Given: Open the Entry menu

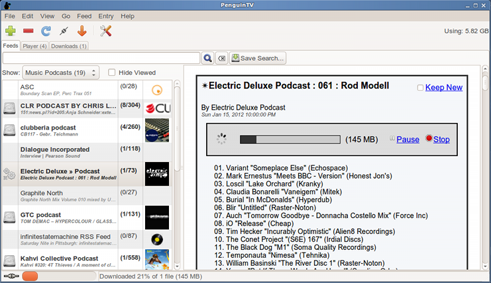Looking at the screenshot, I should click(106, 16).
